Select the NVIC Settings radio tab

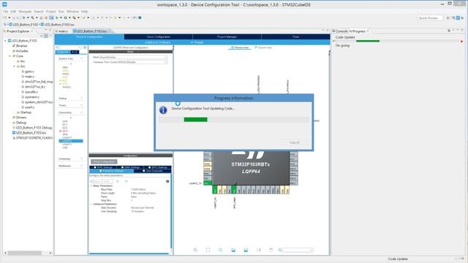click(103, 167)
